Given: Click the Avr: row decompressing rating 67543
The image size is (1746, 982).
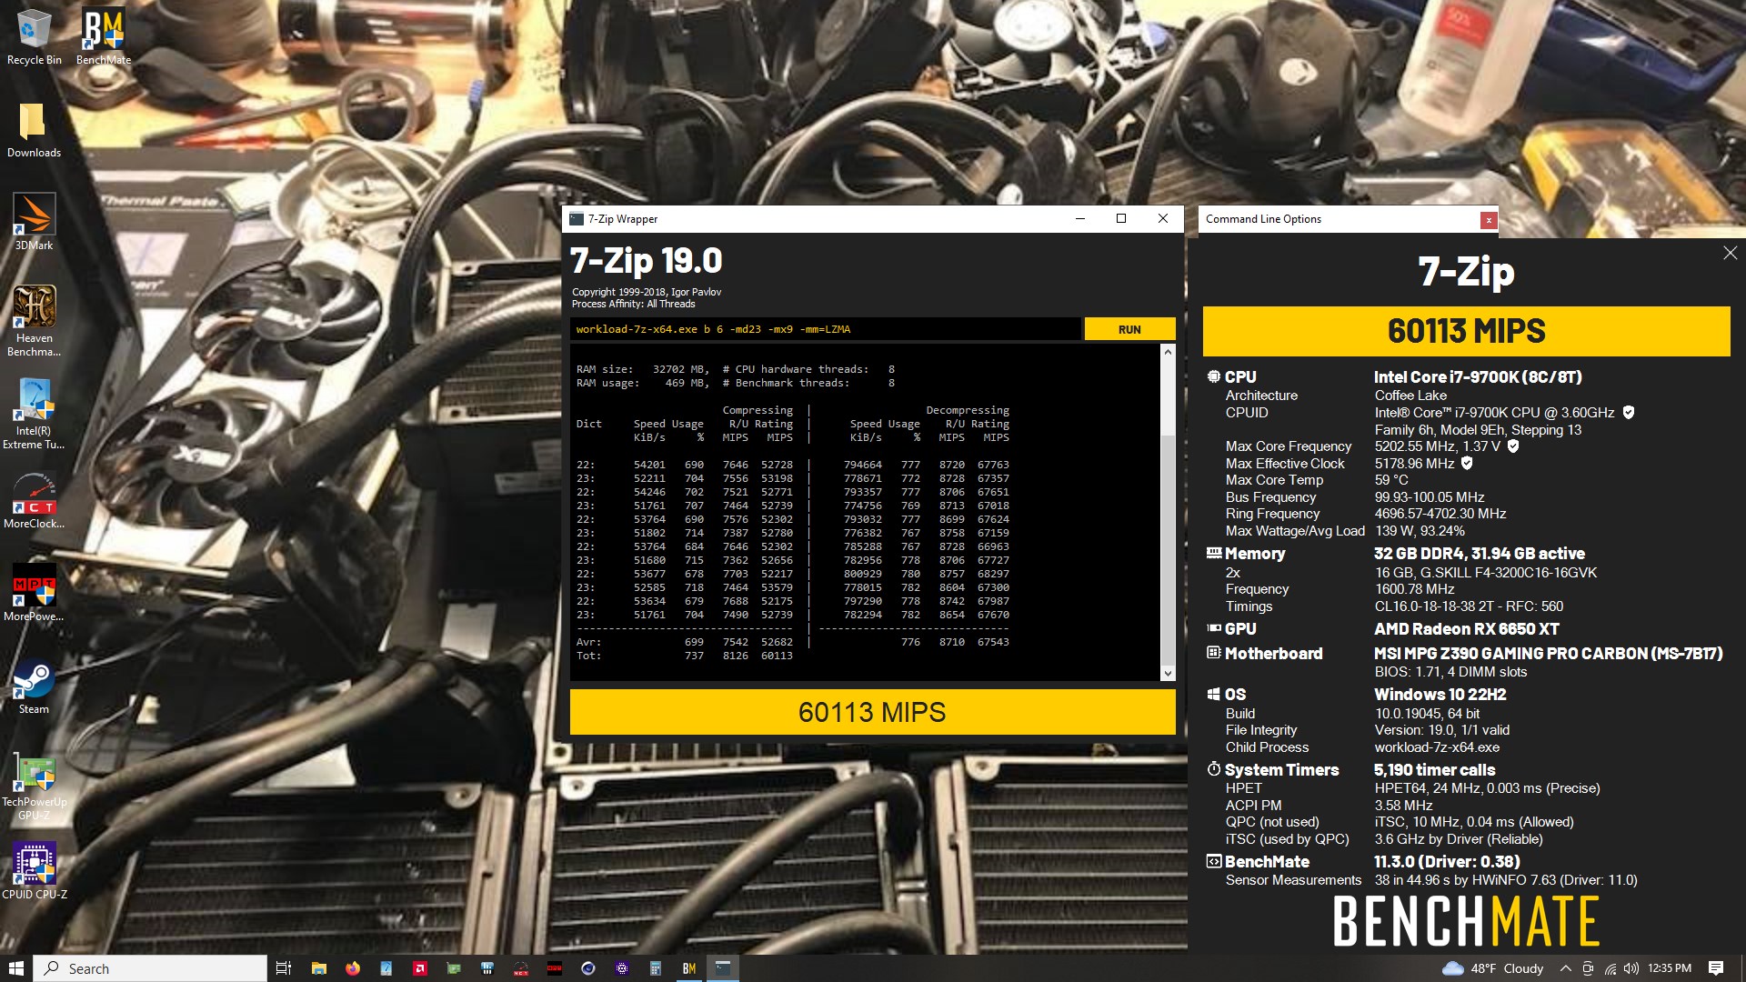Looking at the screenshot, I should coord(993,642).
